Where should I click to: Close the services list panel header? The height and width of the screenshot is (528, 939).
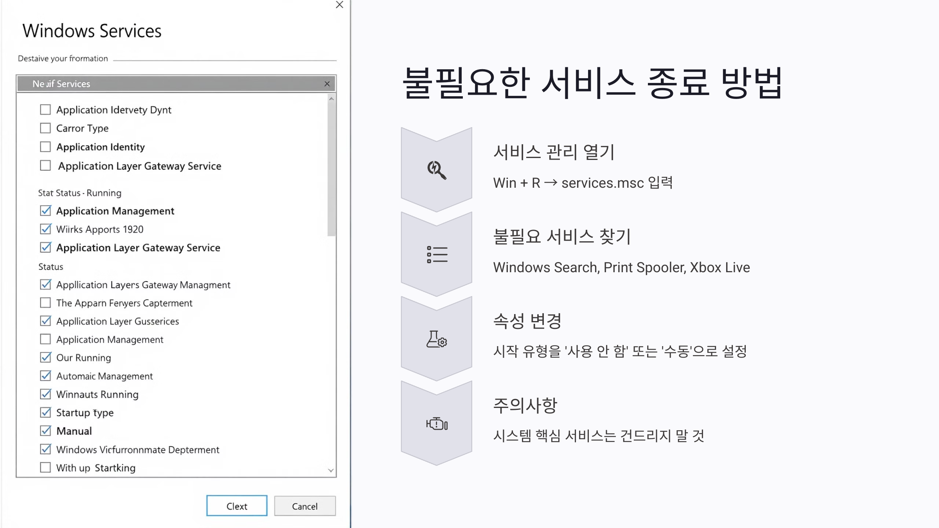(x=327, y=84)
